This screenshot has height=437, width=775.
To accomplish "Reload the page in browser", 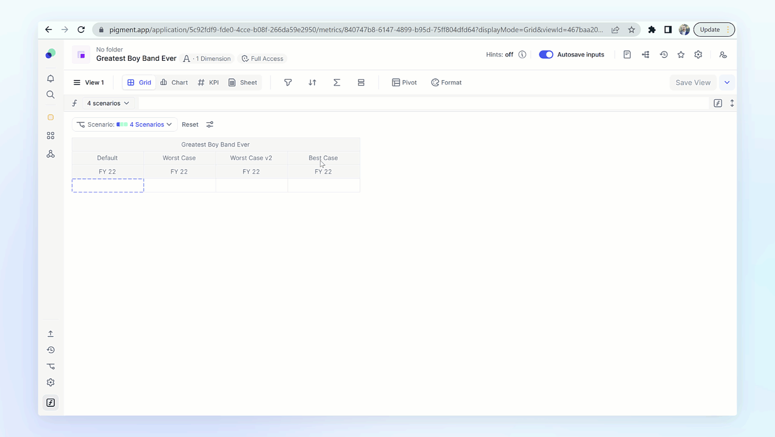I will pos(81,30).
